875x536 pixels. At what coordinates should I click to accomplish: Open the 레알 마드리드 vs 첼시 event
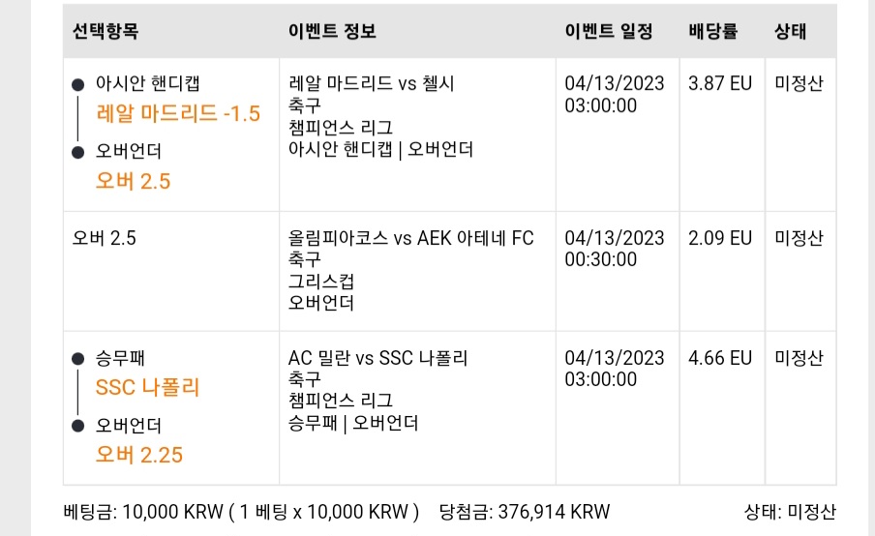(x=371, y=83)
